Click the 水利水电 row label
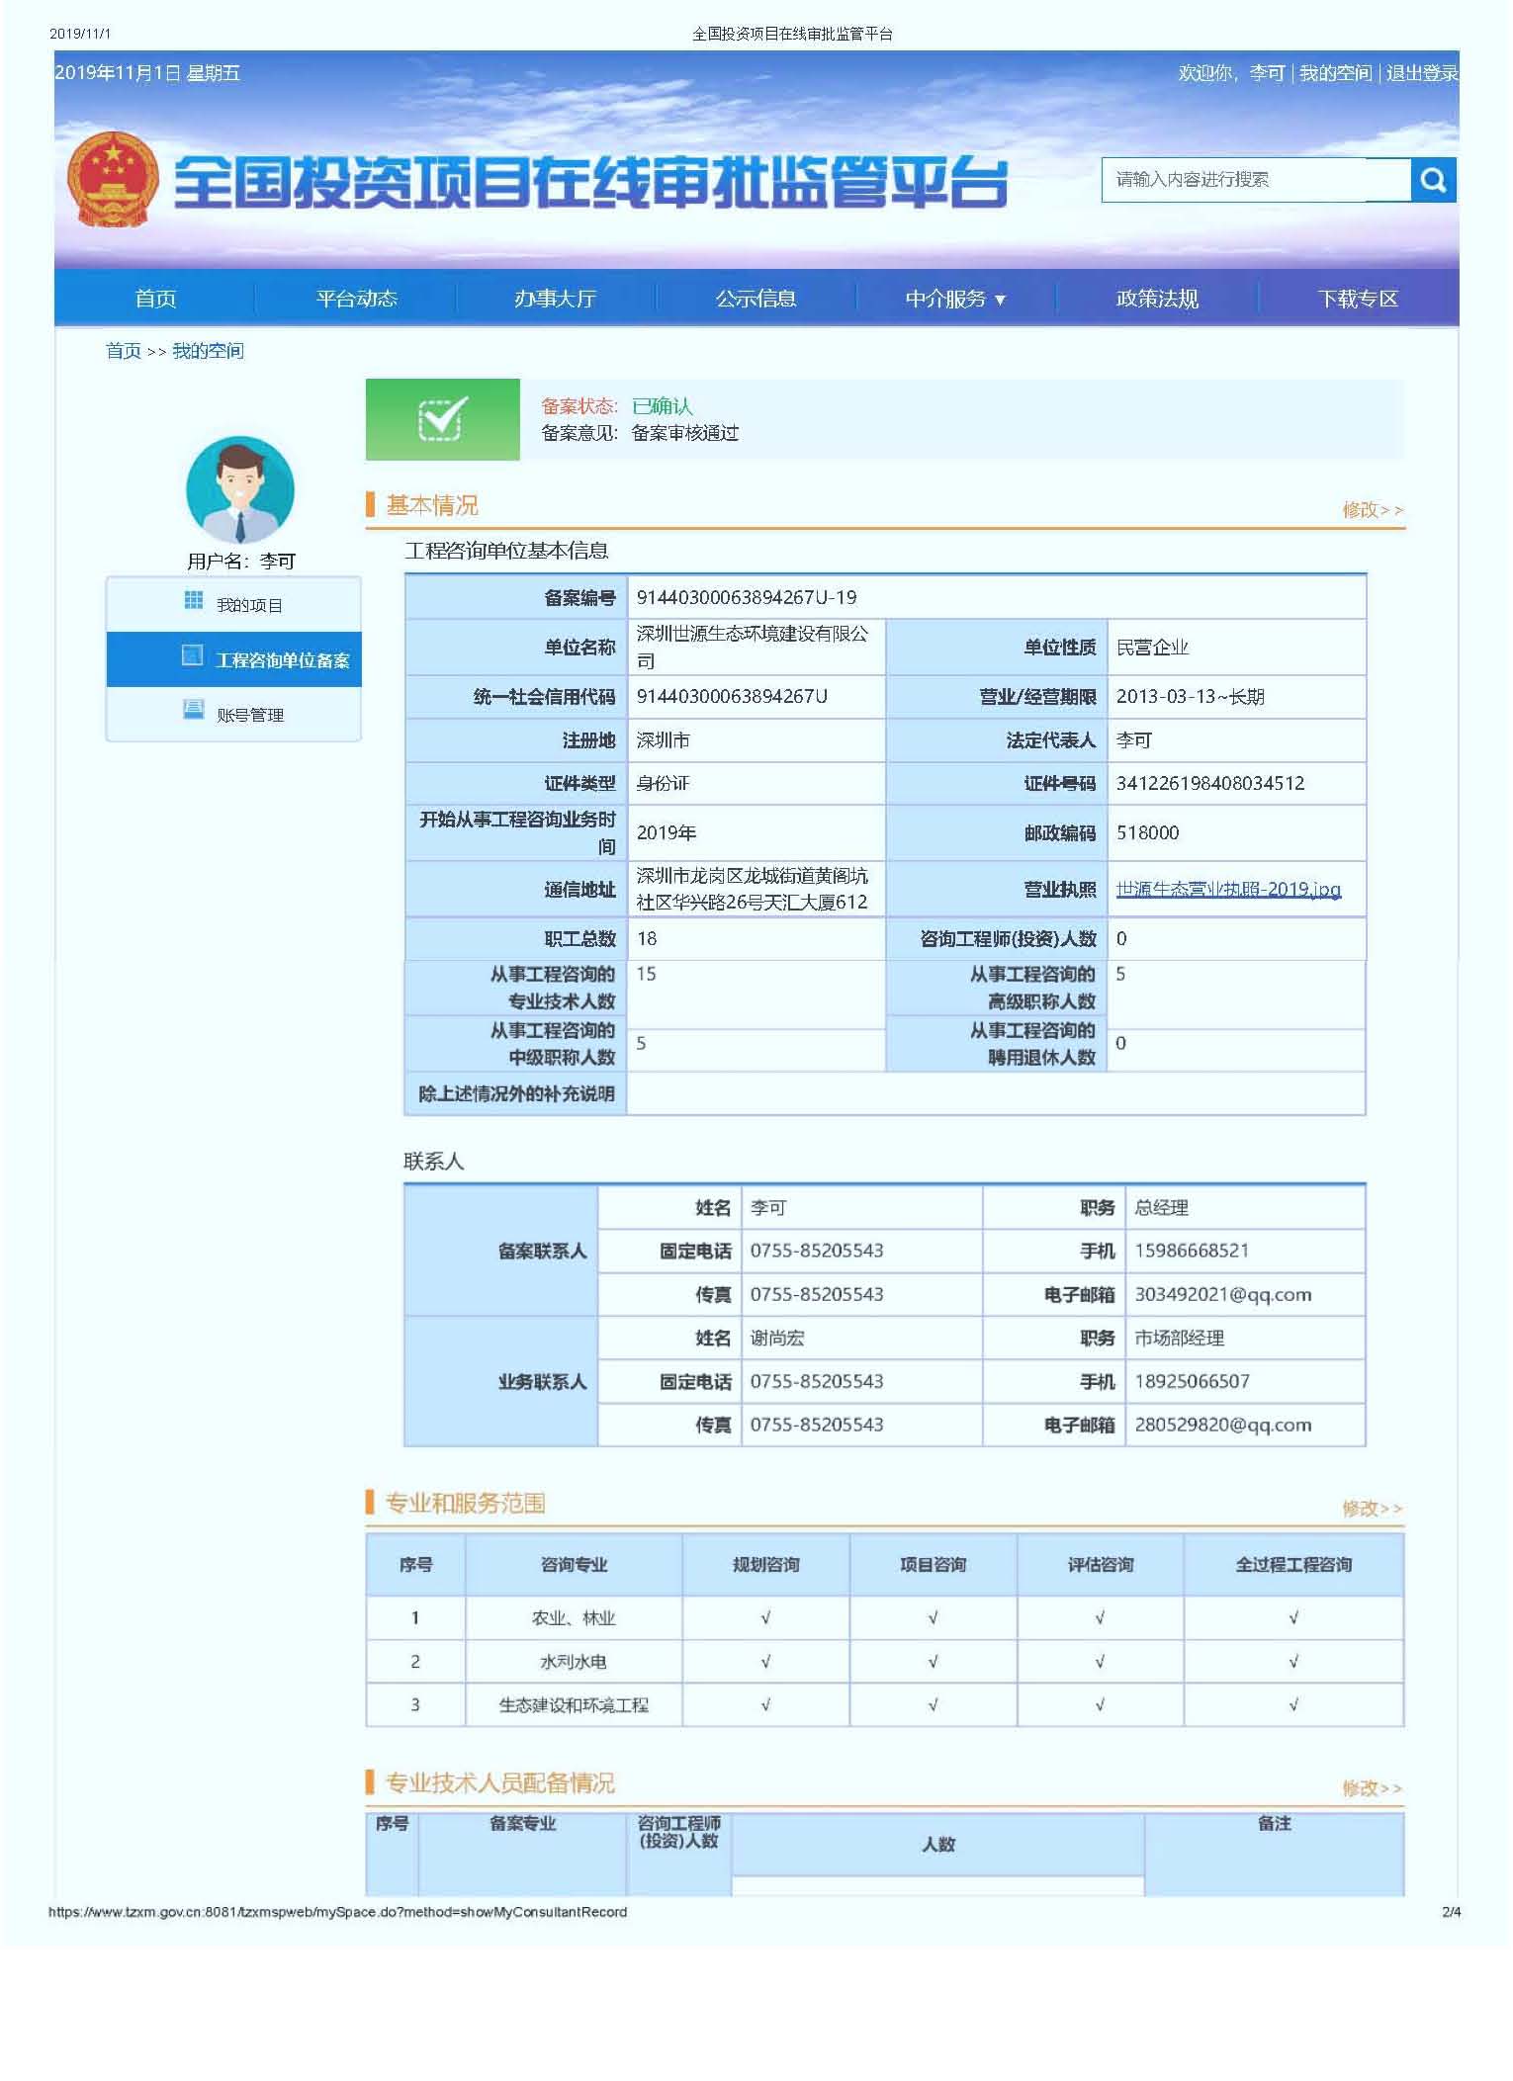This screenshot has width=1513, height=2081. (574, 1662)
